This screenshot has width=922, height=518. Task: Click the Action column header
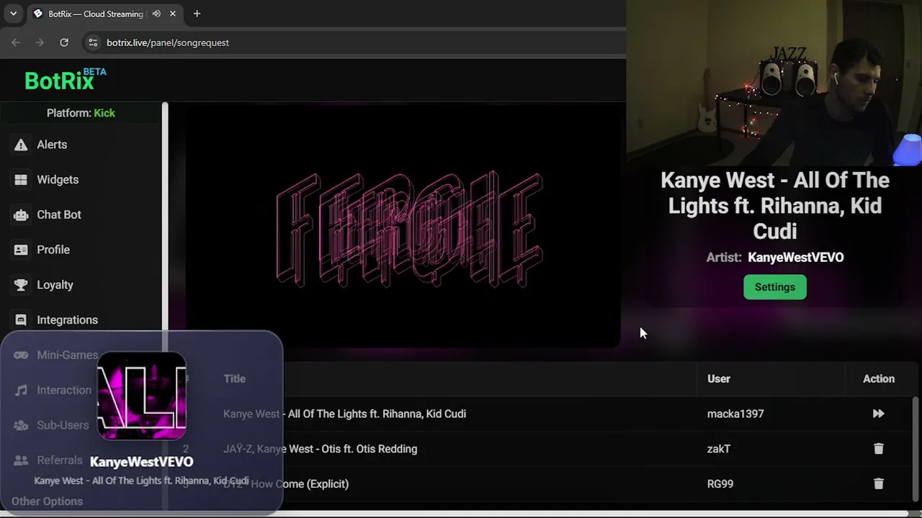(879, 378)
